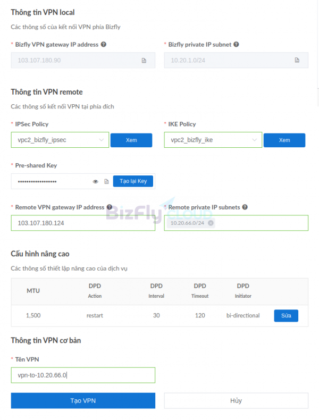Open help for Bizfly VPN gateway IP address
Screen dimensions: 319x420
(104, 45)
